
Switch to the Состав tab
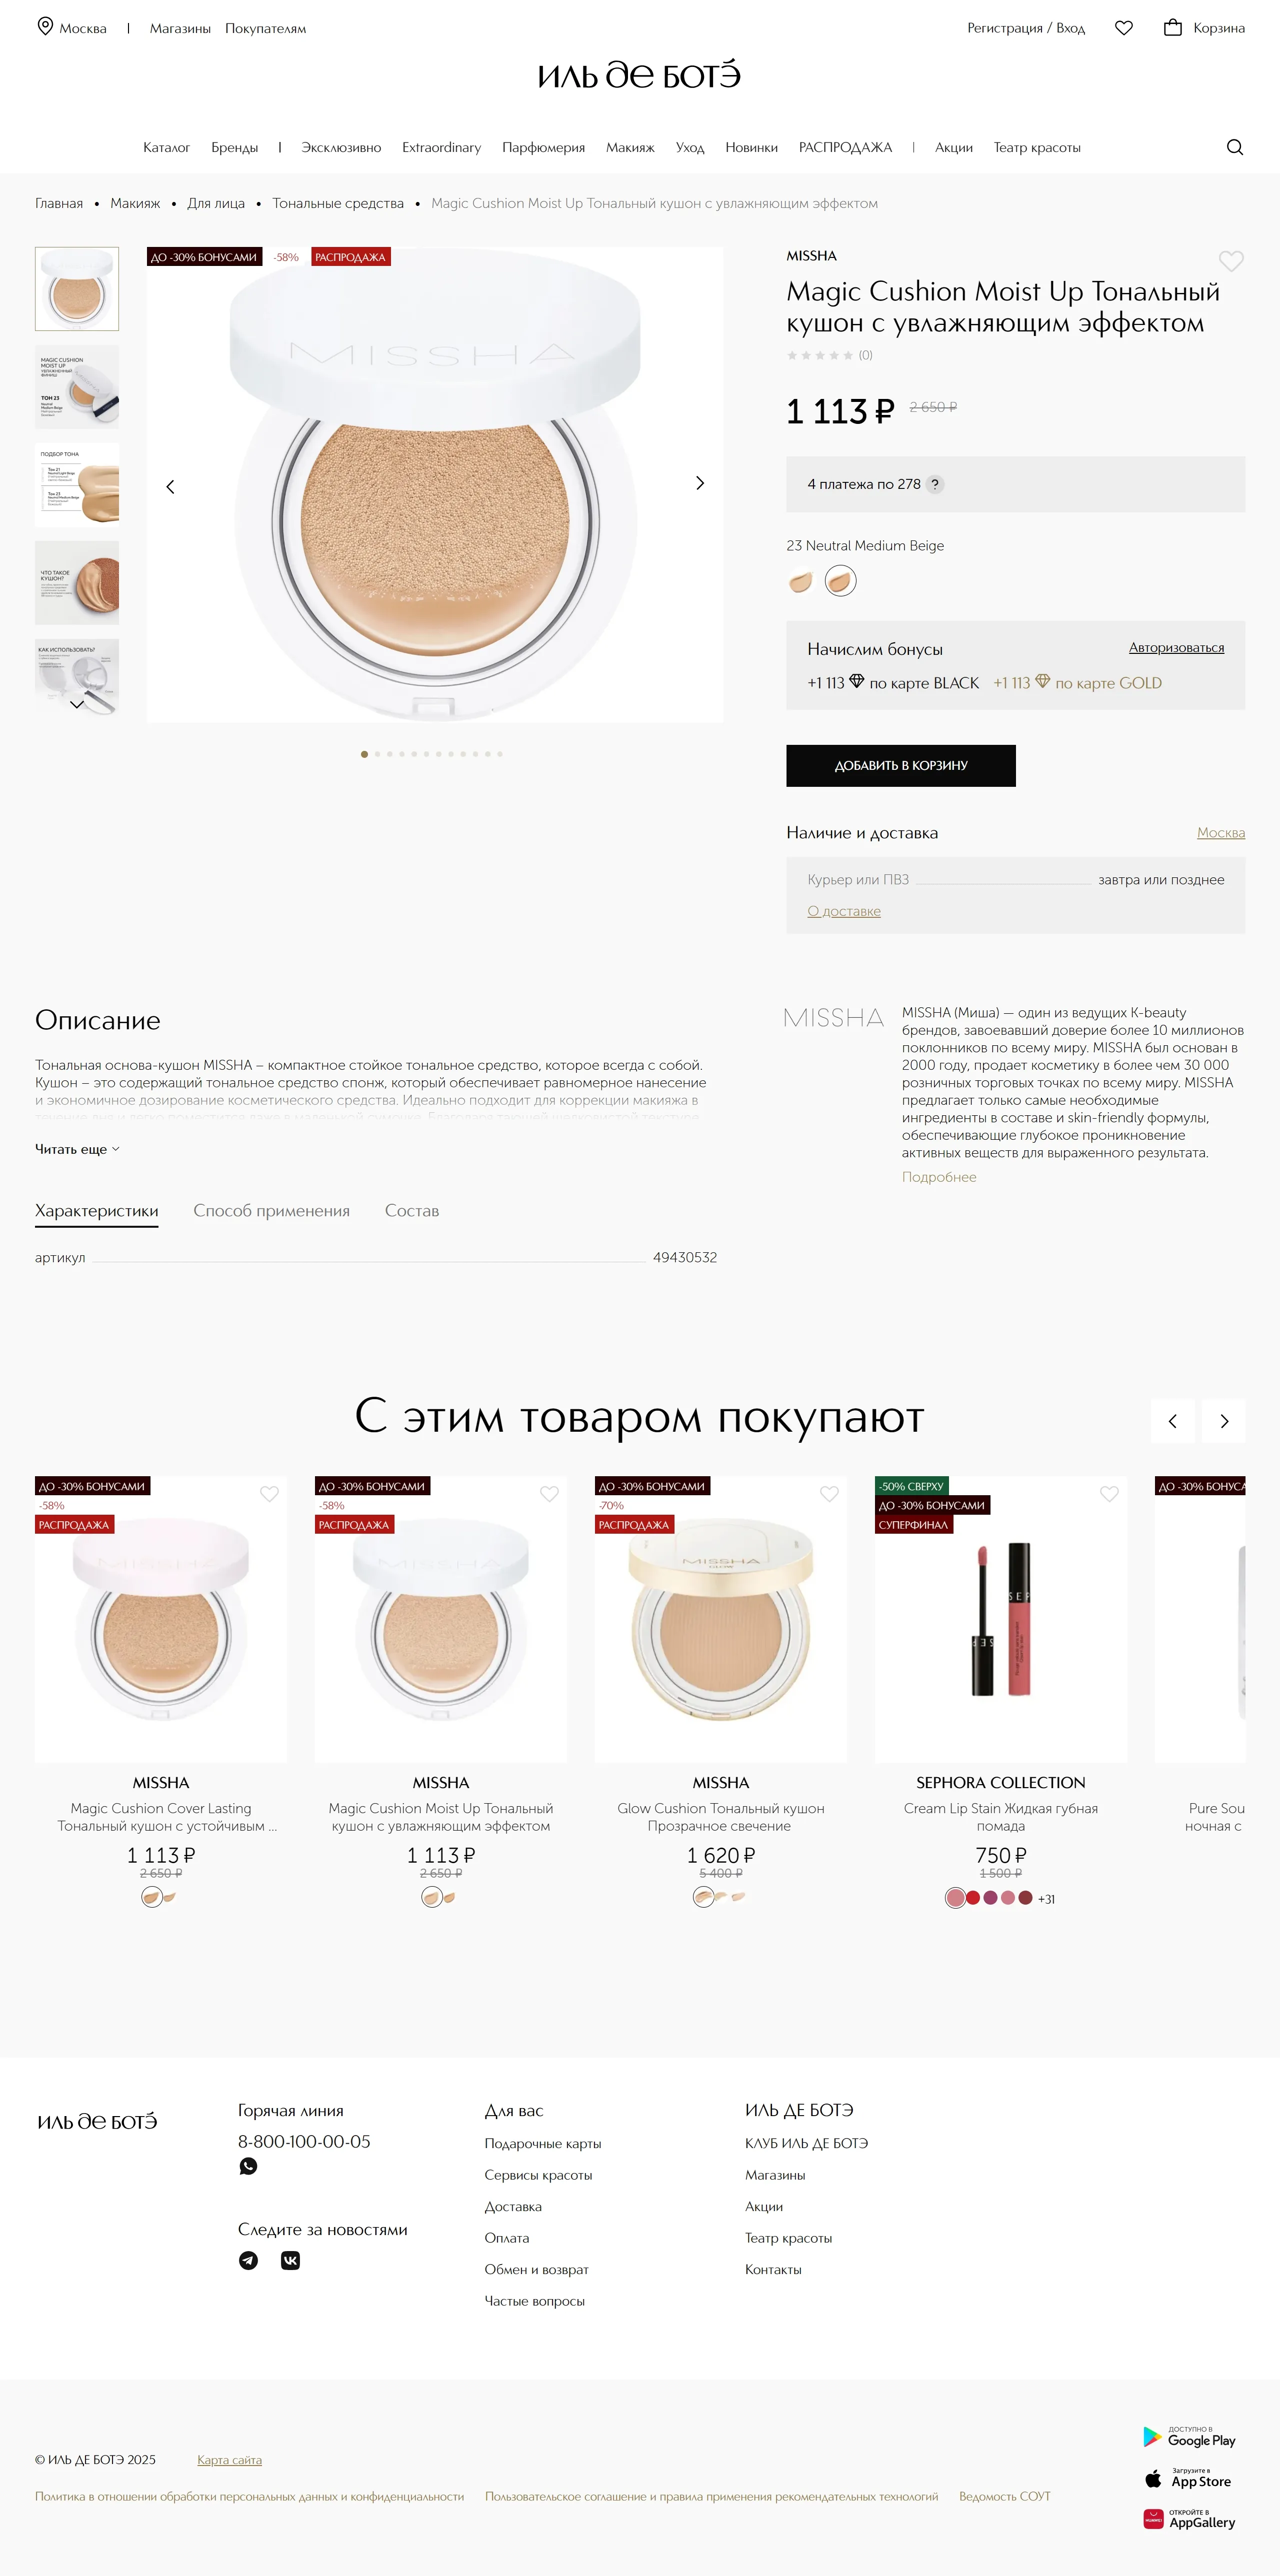tap(412, 1211)
